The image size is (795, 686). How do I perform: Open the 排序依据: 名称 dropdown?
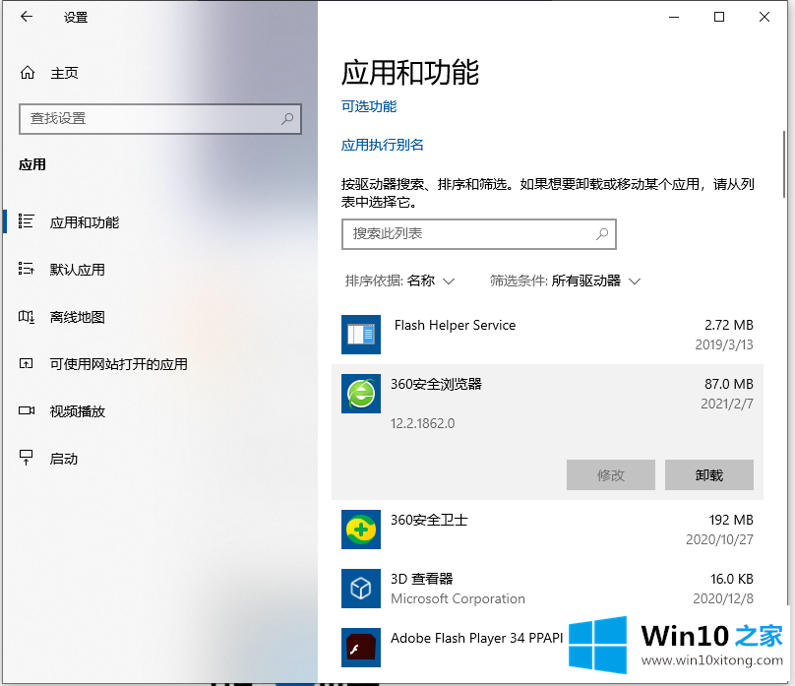pyautogui.click(x=399, y=281)
